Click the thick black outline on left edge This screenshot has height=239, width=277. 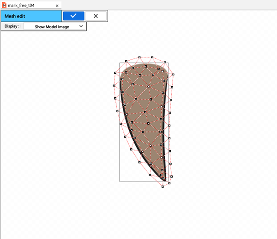123,111
